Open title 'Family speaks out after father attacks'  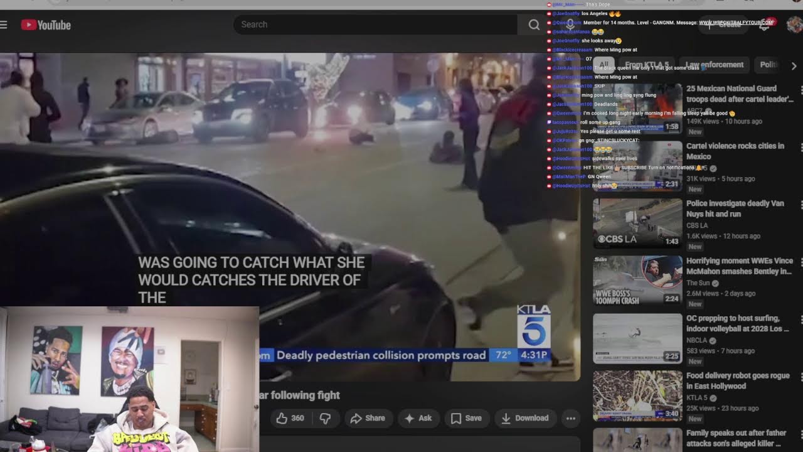click(737, 438)
